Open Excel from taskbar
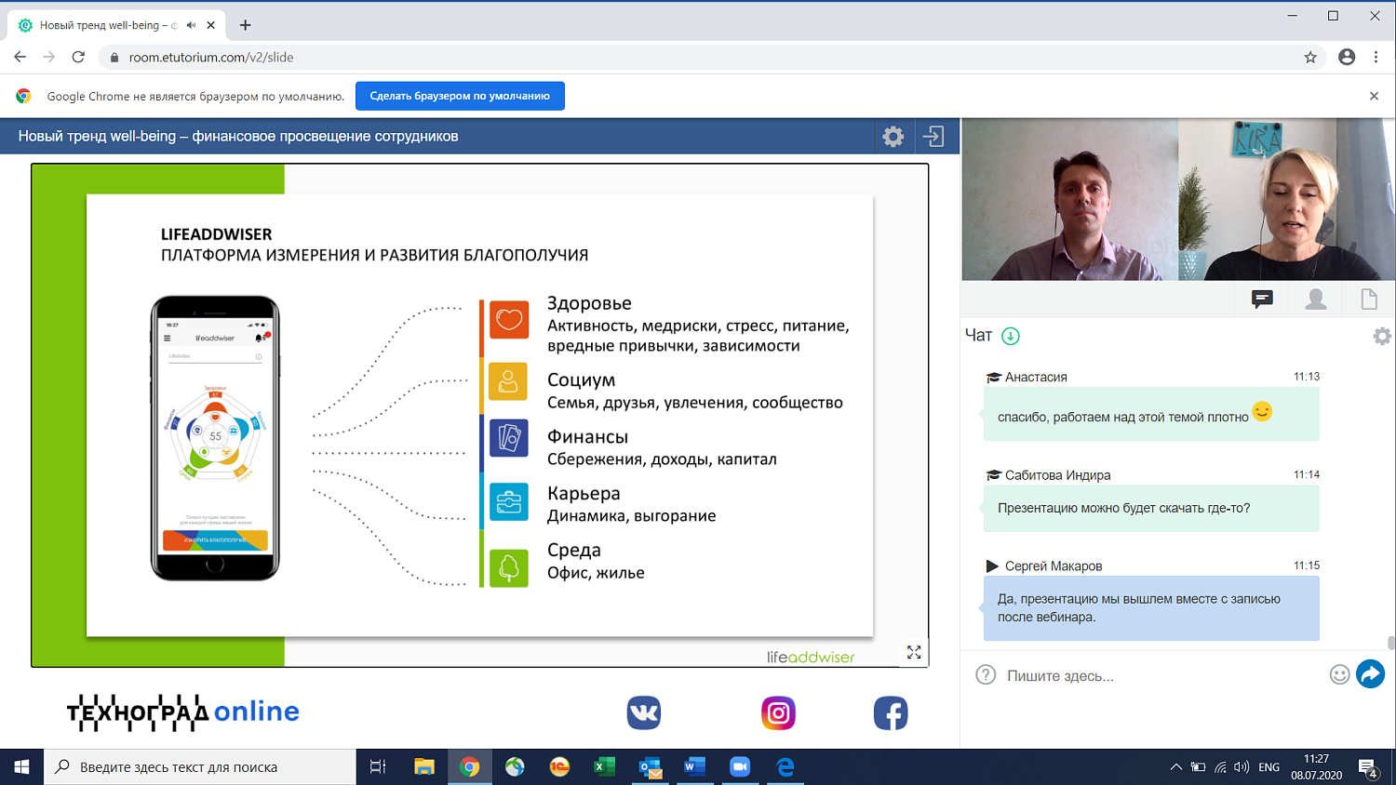Viewport: 1396px width, 785px height. [605, 767]
